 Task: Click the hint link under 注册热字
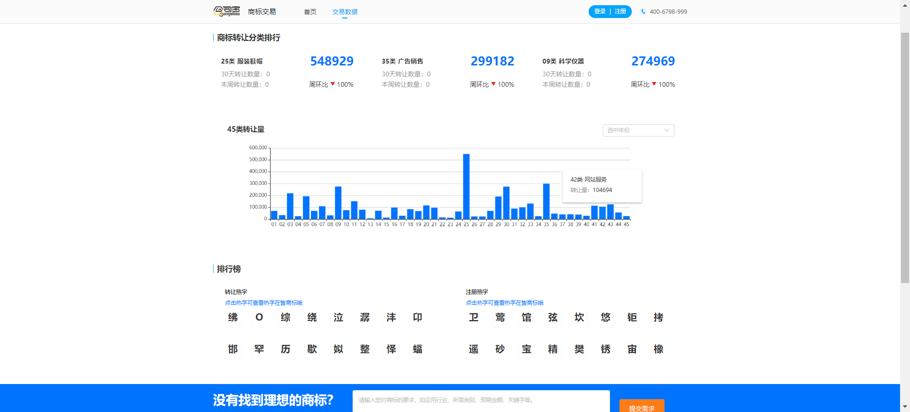505,302
